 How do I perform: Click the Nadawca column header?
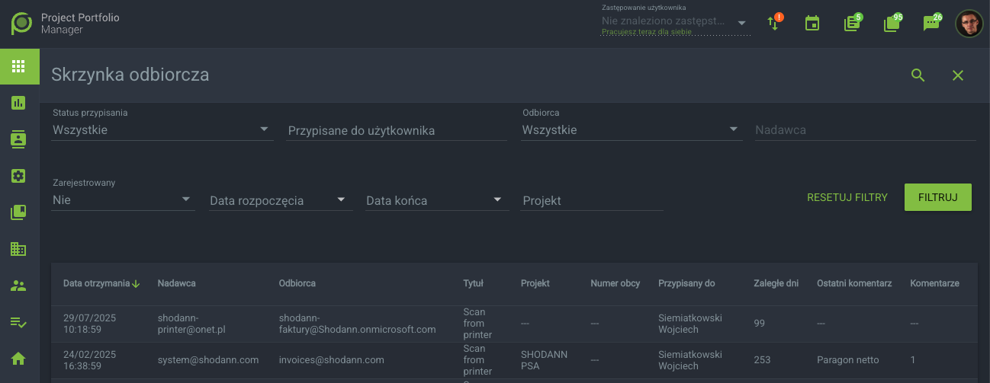[x=177, y=283]
